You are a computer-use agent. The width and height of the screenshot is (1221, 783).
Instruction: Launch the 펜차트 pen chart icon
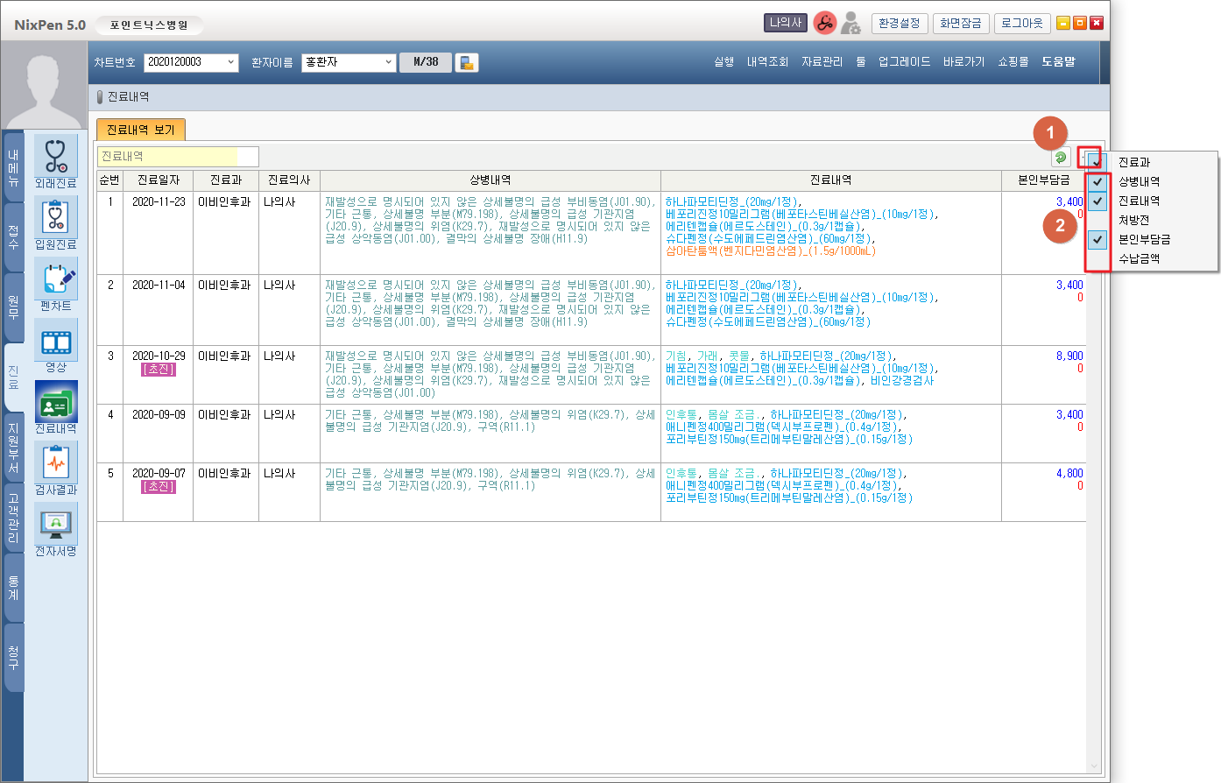55,280
